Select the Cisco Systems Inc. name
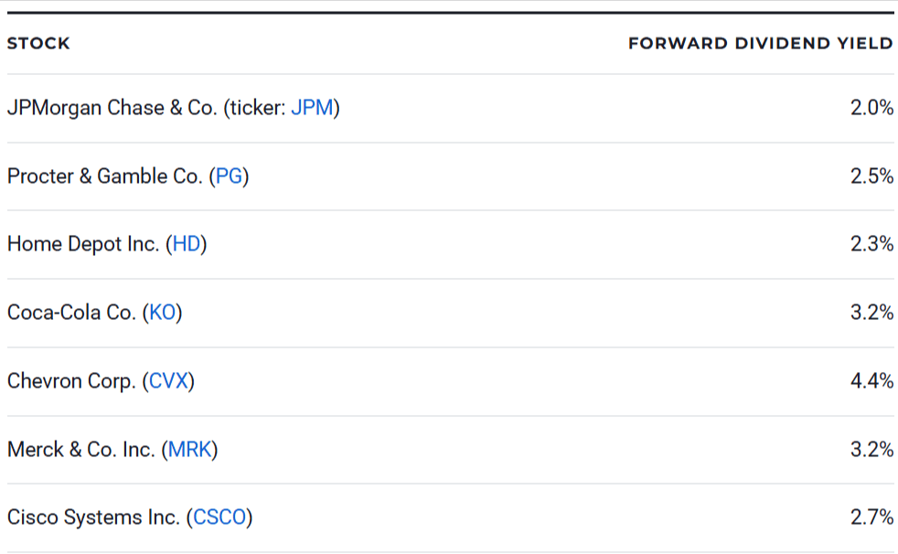 tap(93, 517)
